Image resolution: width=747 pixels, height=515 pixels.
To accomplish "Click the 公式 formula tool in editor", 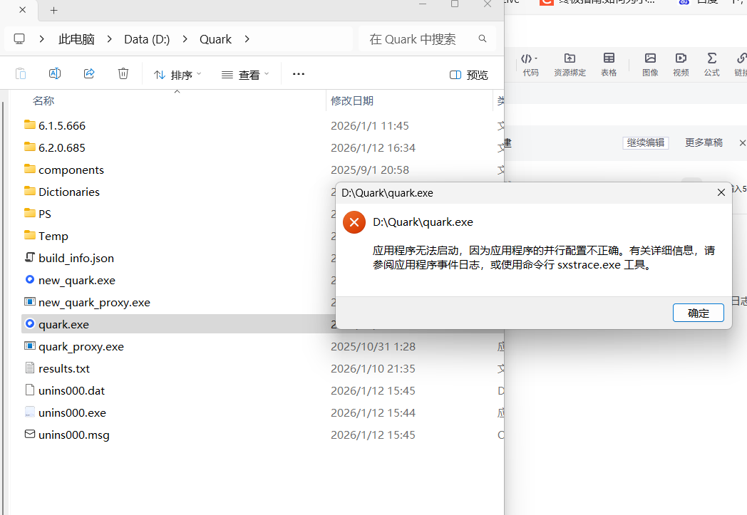I will pos(712,65).
